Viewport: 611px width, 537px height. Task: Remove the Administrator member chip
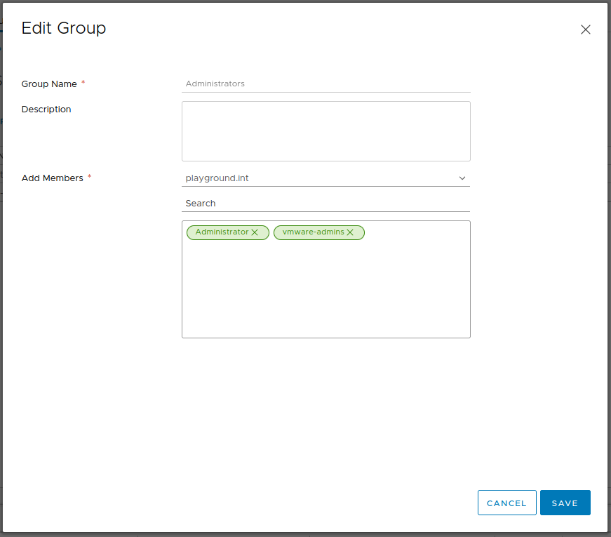pos(255,232)
